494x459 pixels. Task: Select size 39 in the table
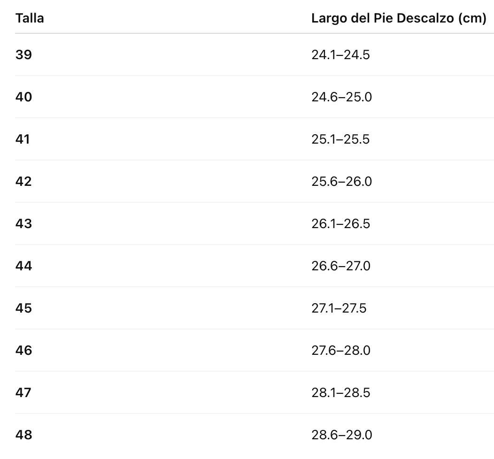click(x=23, y=55)
